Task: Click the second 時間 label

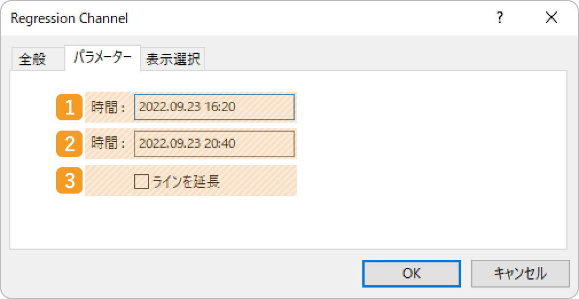Action: [x=108, y=144]
